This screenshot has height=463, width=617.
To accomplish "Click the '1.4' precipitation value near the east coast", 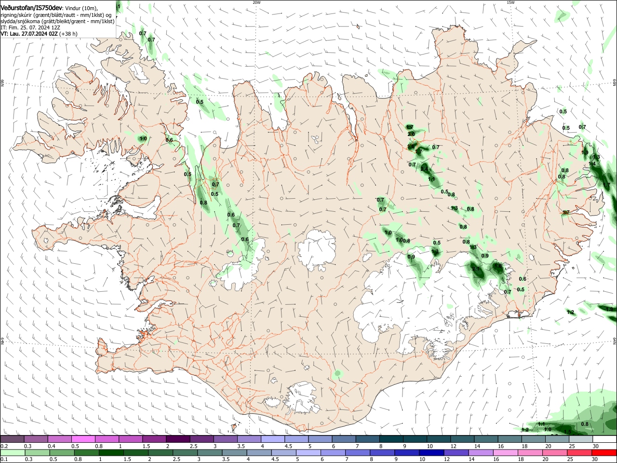I will (592, 164).
